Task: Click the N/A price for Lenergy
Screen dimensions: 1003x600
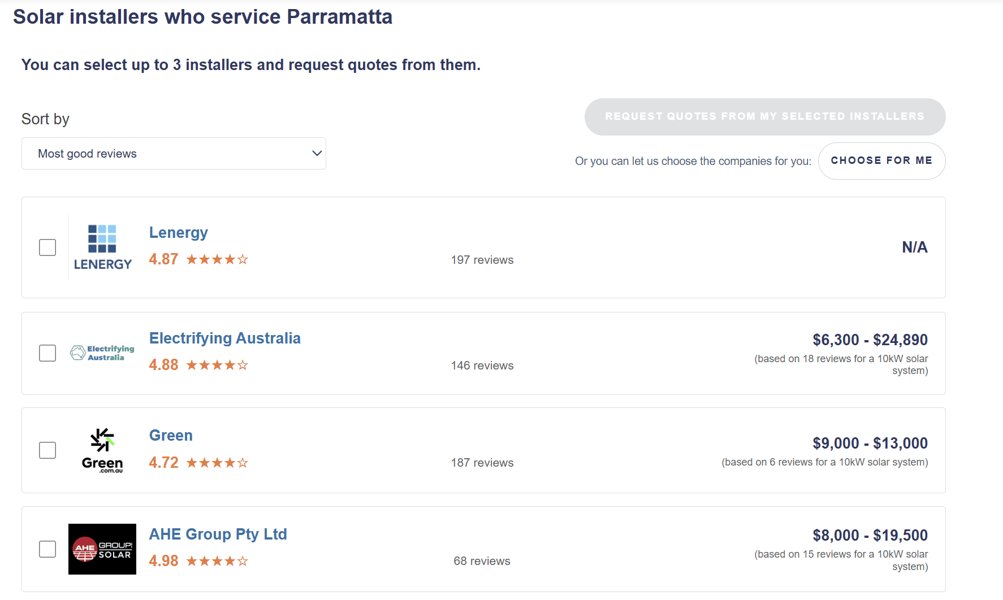Action: 915,247
